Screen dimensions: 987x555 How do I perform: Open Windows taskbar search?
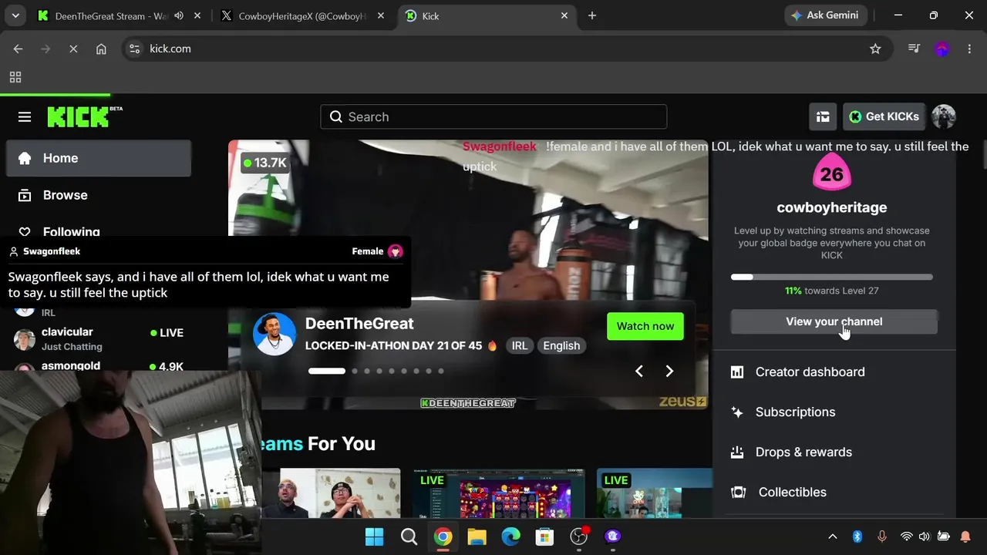[409, 536]
